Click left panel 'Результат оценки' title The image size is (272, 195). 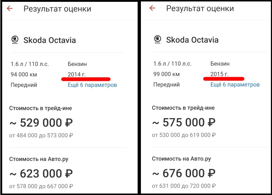tap(57, 9)
